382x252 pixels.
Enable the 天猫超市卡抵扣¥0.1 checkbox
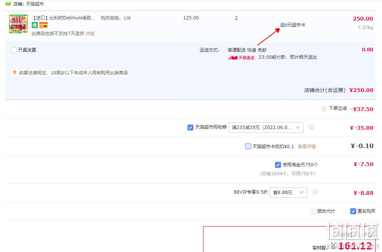[248, 146]
